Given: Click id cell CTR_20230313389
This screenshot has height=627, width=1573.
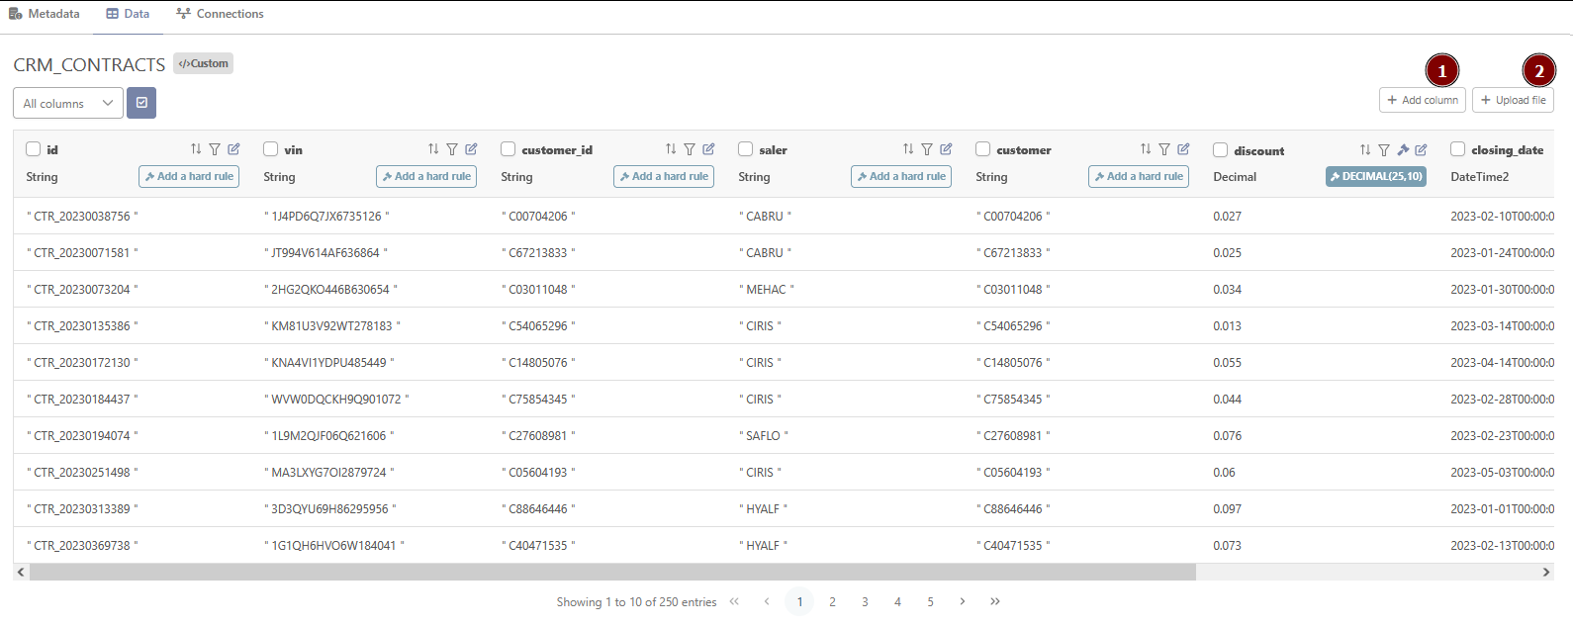Looking at the screenshot, I should click(x=82, y=508).
